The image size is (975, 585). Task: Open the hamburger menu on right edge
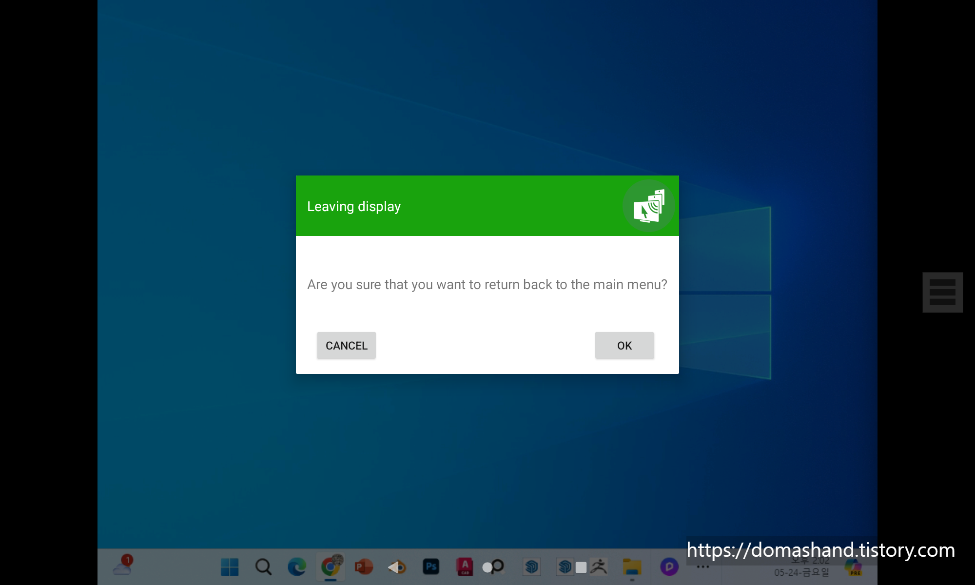pos(942,292)
